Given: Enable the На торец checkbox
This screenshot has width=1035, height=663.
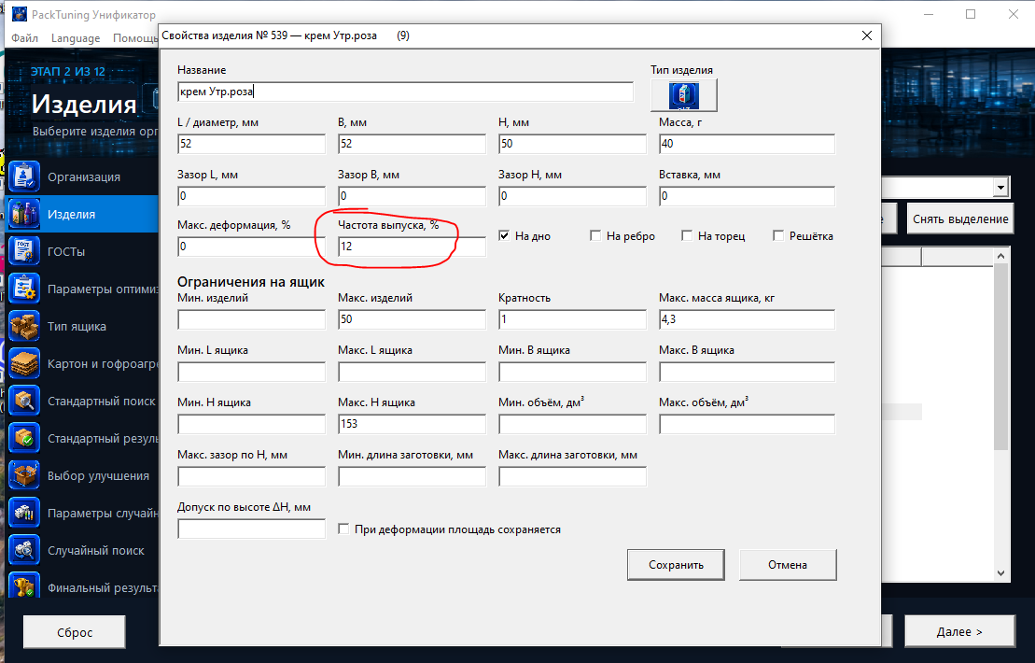Looking at the screenshot, I should click(687, 235).
